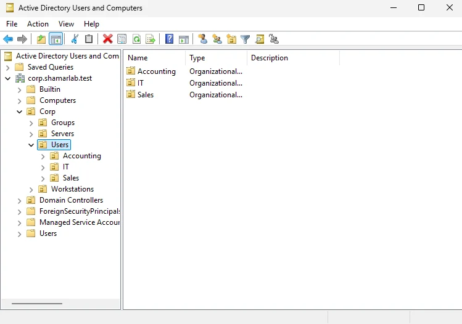Sort by the Type column header
This screenshot has height=324, width=462.
coord(216,58)
